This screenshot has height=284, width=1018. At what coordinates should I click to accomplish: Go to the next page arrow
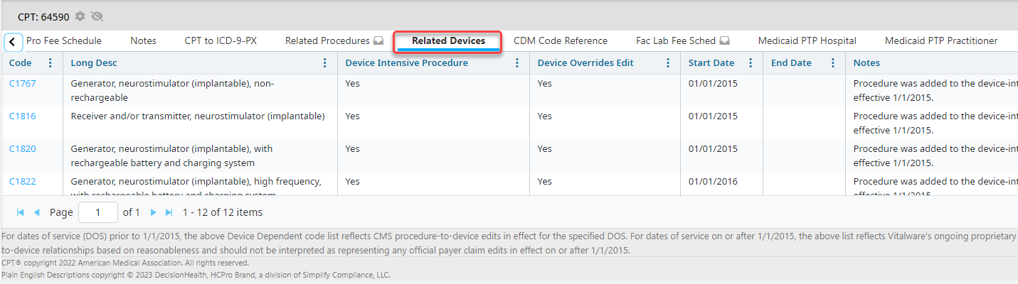(x=153, y=212)
